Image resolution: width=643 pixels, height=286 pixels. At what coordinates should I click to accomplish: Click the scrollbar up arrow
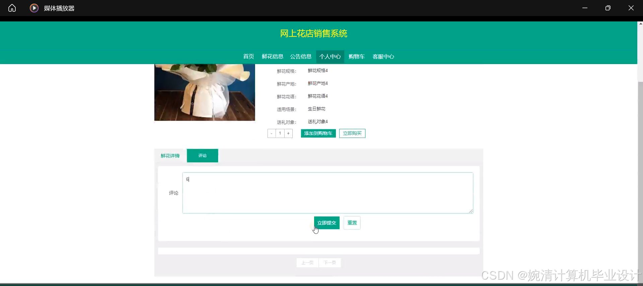pos(640,24)
